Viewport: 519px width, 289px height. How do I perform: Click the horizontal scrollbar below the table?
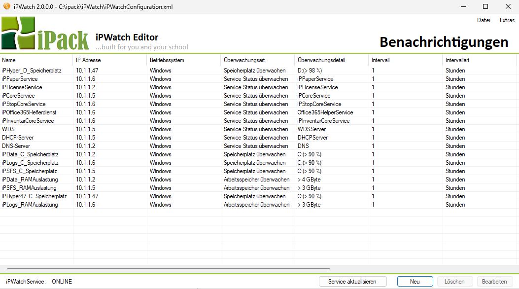point(168,269)
